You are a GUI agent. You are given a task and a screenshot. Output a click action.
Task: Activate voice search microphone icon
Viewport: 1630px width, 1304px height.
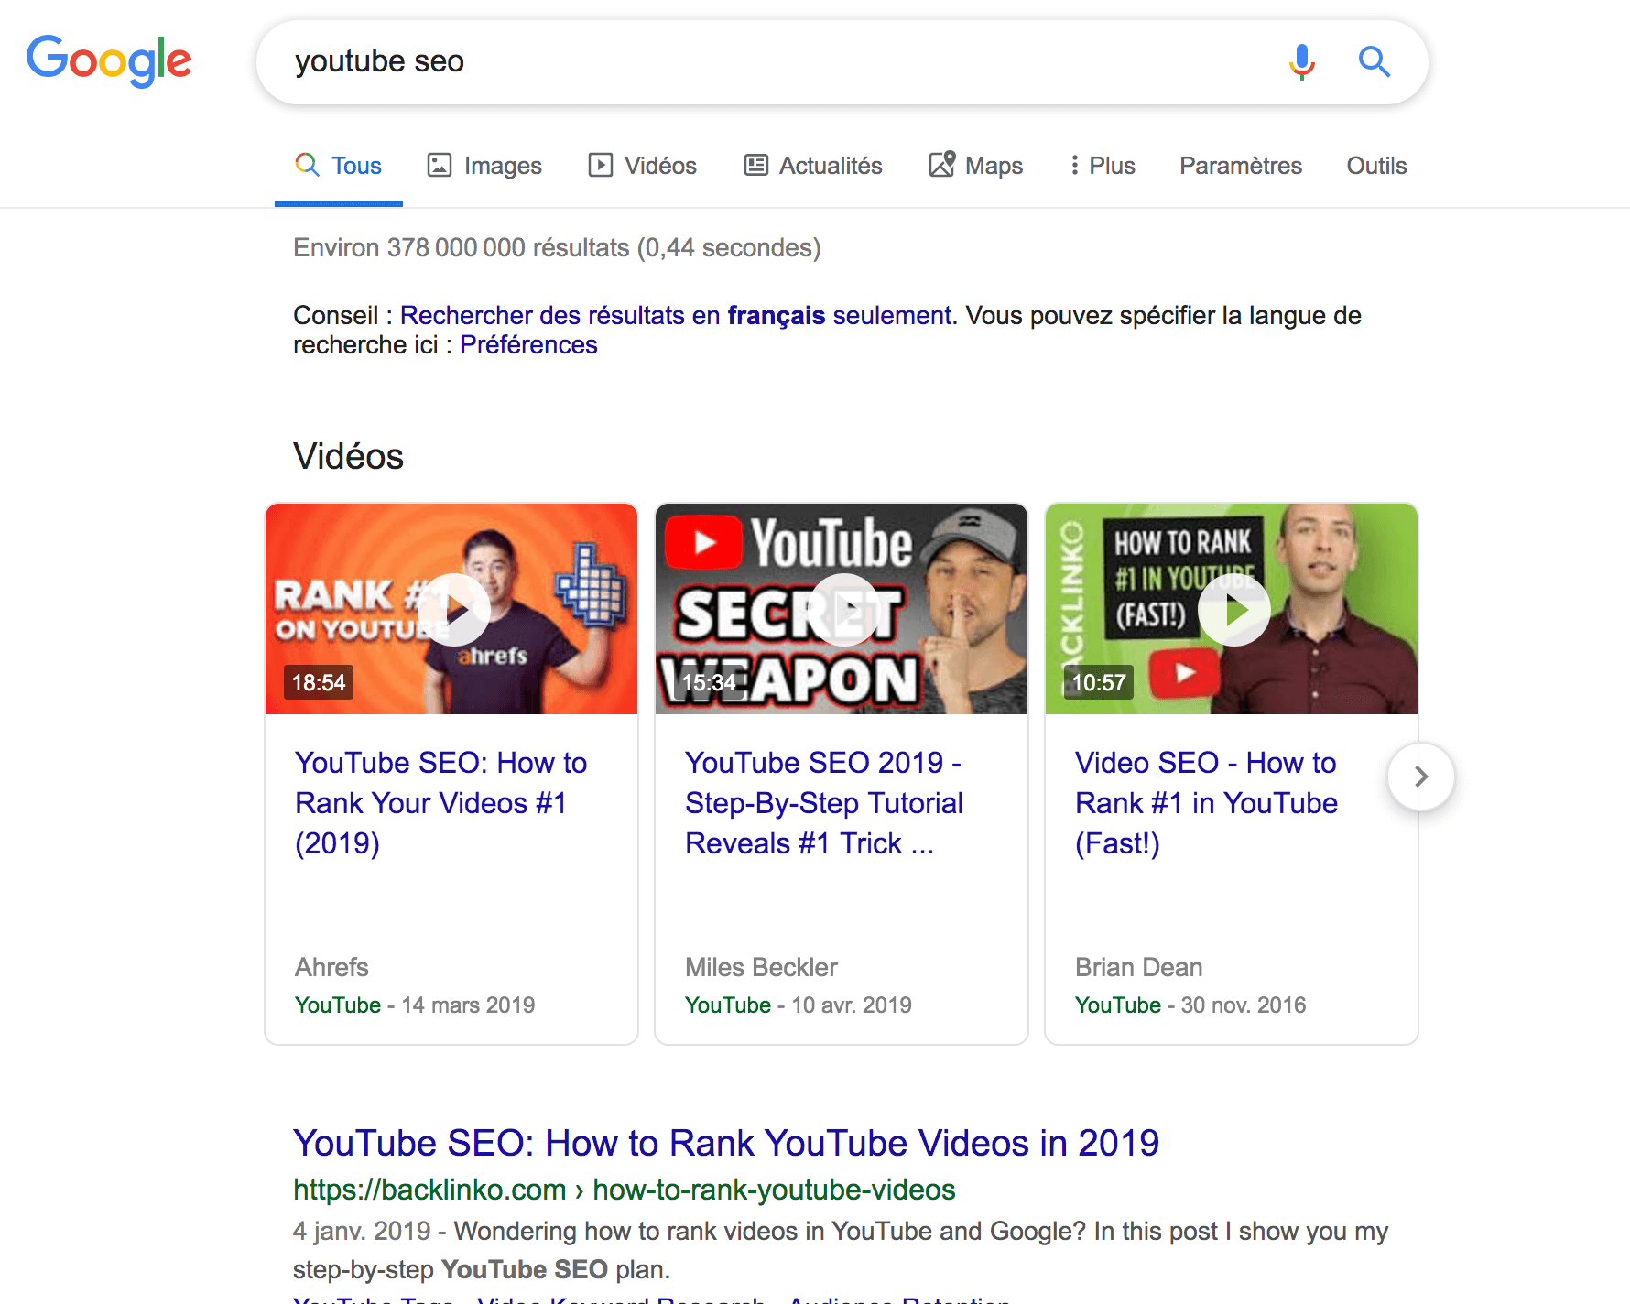click(1301, 62)
